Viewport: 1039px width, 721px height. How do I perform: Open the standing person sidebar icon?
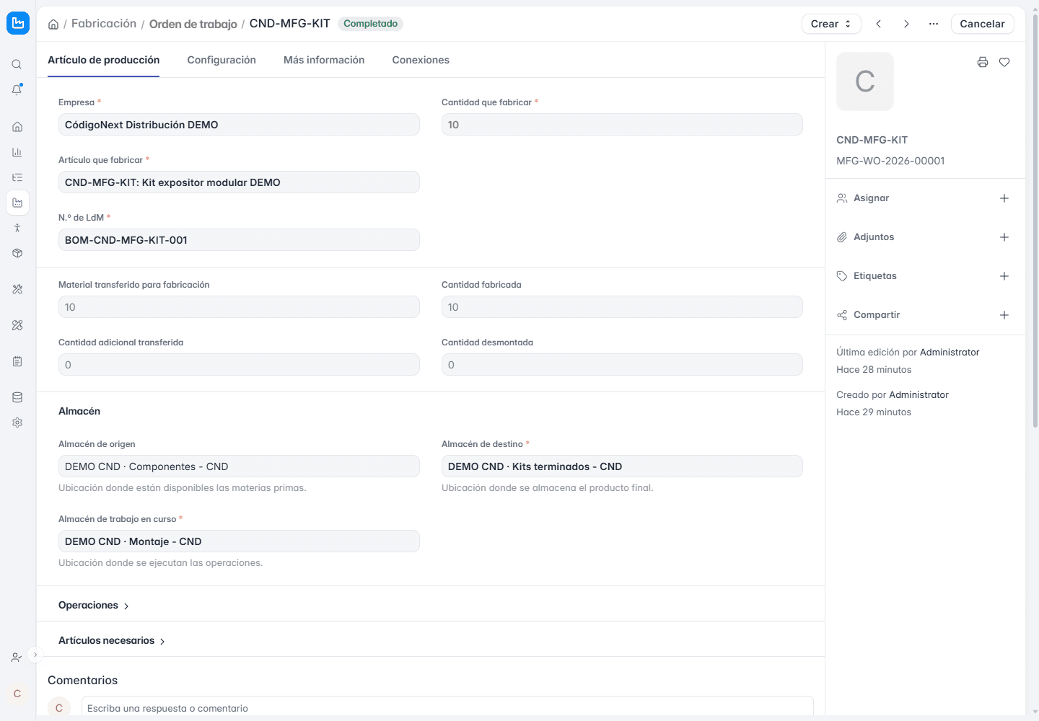[x=17, y=228]
